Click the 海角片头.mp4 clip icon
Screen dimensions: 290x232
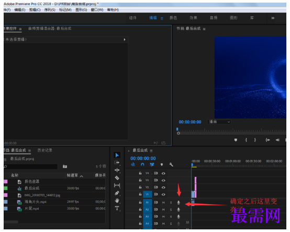point(19,202)
